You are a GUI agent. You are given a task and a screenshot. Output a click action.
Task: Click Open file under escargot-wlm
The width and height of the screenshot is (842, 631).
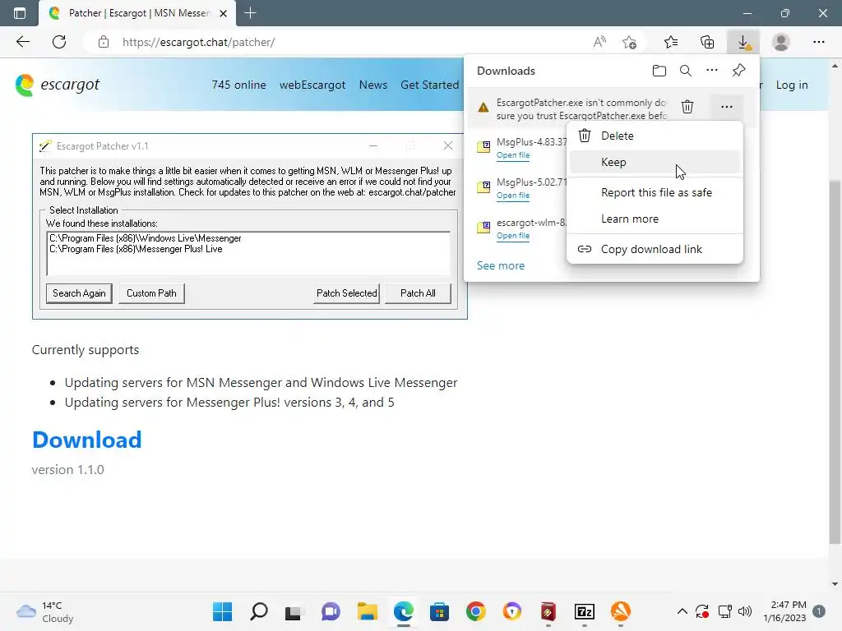(513, 236)
